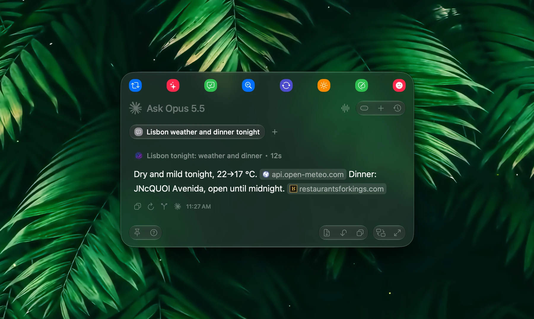Expand the Lisbon tonight: weather and dinner step
This screenshot has width=534, height=319.
(x=208, y=156)
